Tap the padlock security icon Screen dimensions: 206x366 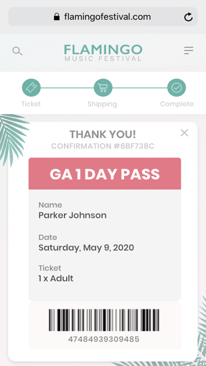[57, 17]
